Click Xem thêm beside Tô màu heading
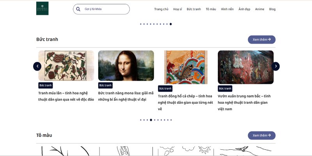312x156 pixels. click(262, 135)
